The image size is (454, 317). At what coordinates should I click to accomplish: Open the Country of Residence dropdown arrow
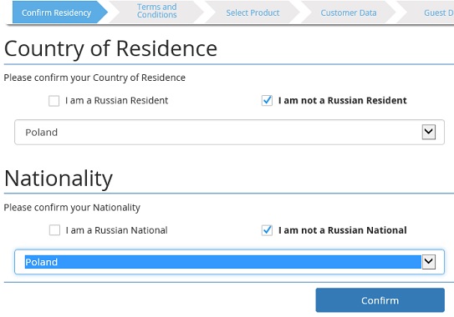pos(429,132)
